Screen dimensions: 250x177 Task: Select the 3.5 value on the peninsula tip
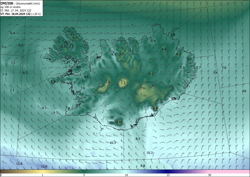53,82
